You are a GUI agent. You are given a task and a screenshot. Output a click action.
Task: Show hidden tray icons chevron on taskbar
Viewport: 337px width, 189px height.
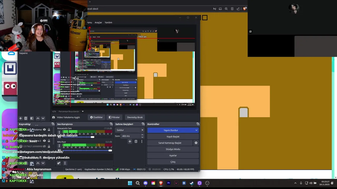point(295,183)
